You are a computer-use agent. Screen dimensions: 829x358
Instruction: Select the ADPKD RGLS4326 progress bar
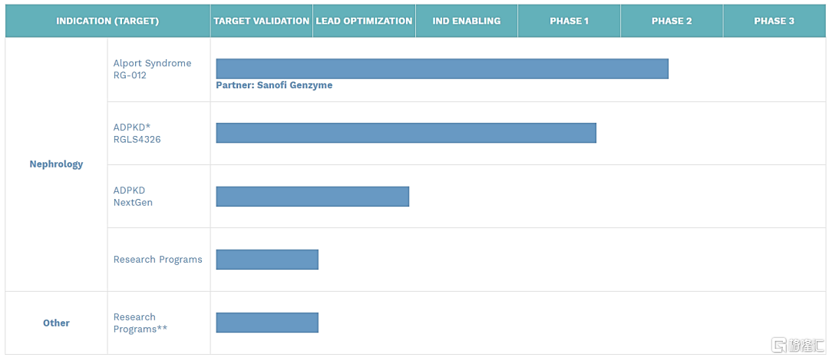click(406, 133)
